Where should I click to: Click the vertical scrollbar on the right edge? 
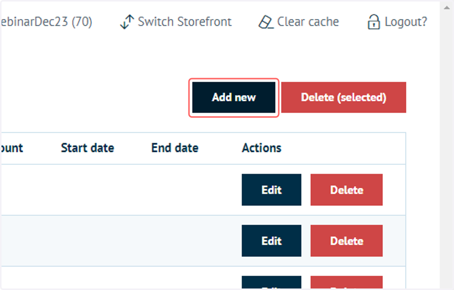coord(447,145)
